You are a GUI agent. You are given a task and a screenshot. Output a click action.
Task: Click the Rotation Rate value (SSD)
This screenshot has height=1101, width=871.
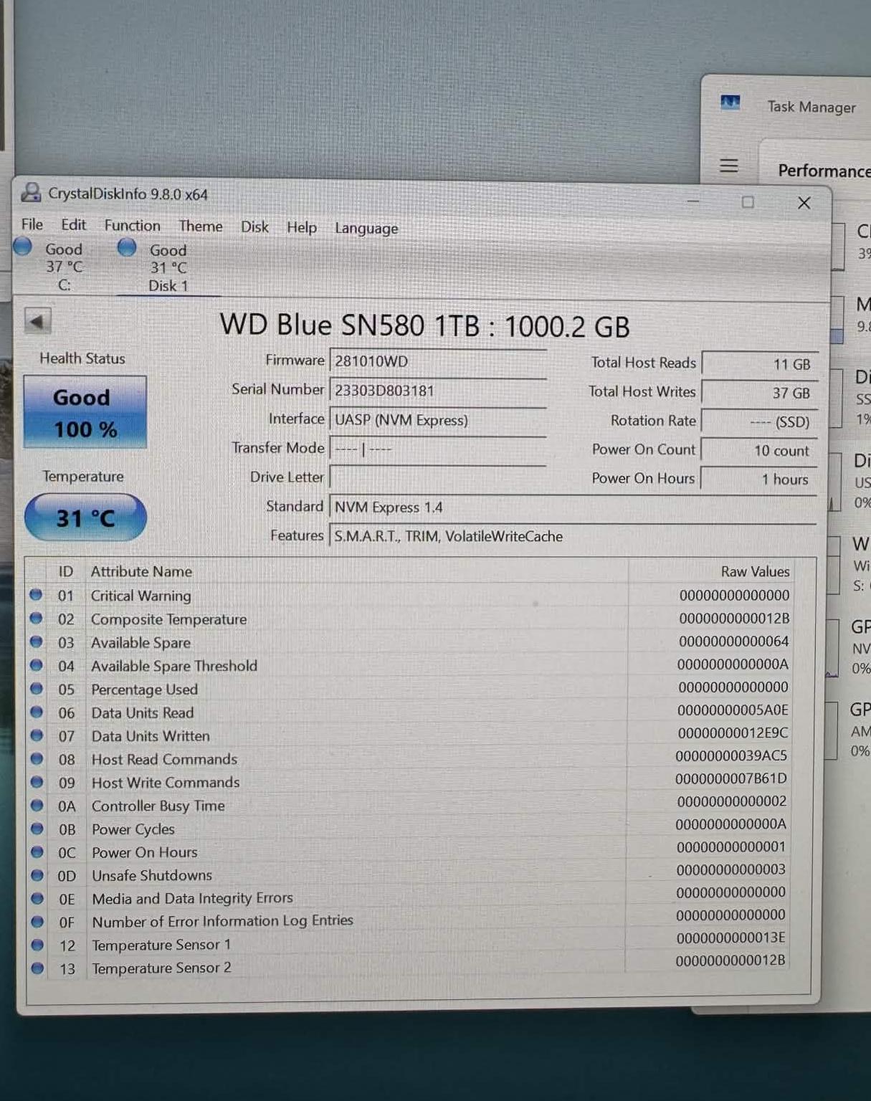point(759,421)
